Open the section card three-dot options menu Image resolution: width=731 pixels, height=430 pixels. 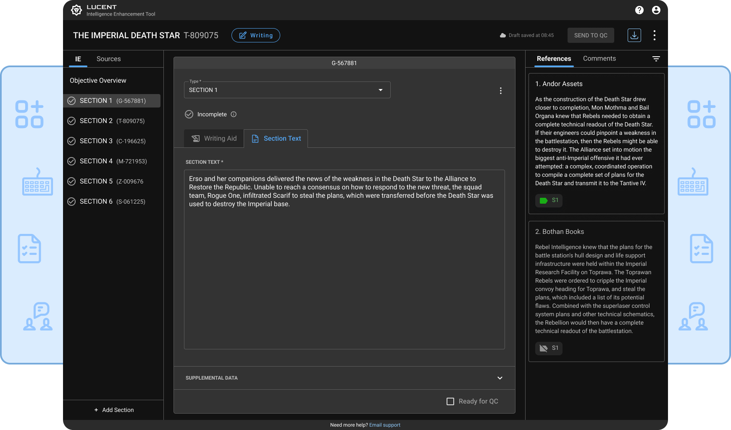pyautogui.click(x=501, y=91)
